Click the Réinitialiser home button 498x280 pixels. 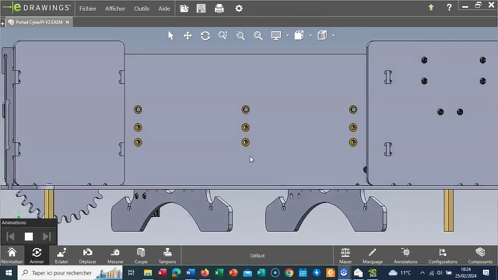(x=12, y=255)
